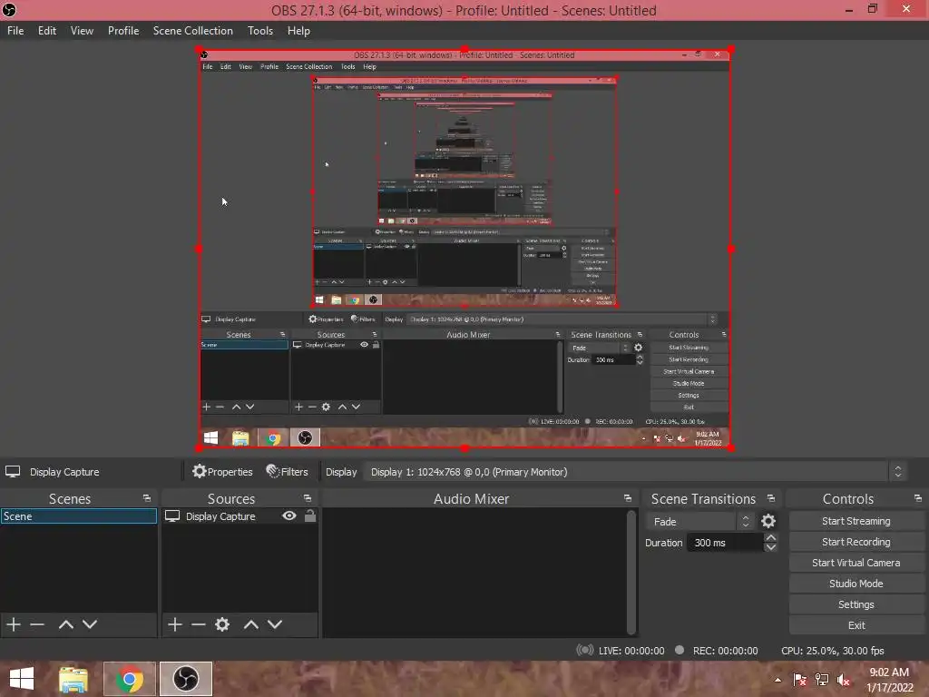Open the Fade transition dropdown
The height and width of the screenshot is (697, 929).
tap(700, 522)
